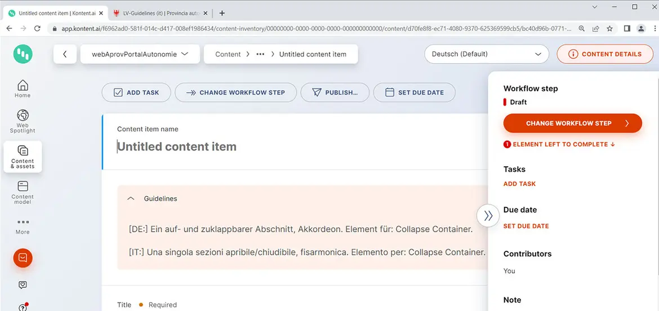Viewport: 659px width, 311px height.
Task: Open the orange chat support button
Action: 23,258
